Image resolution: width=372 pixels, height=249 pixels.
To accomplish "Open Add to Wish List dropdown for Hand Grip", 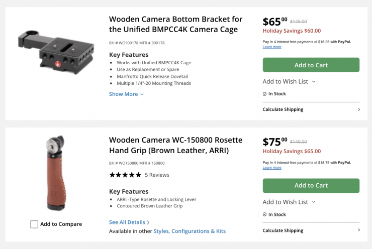I will coord(289,202).
